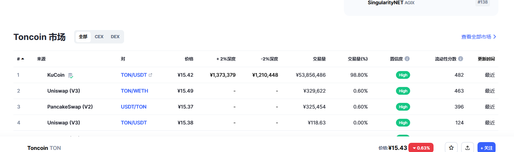The width and height of the screenshot is (514, 152).
Task: Click the 更新时间 column header
Action: pos(486,59)
